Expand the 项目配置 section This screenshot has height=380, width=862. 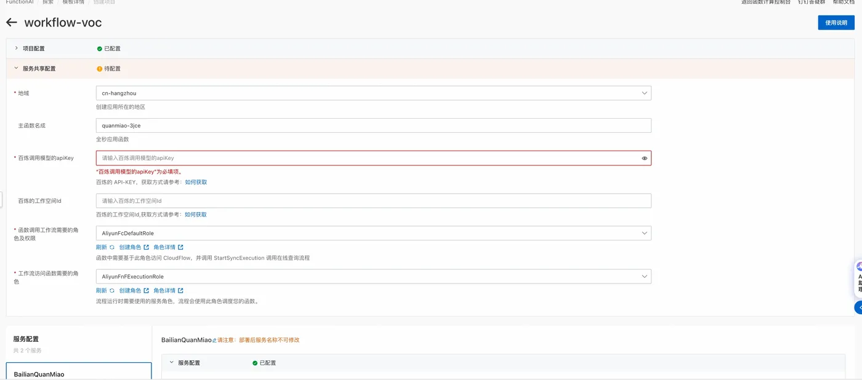[17, 48]
